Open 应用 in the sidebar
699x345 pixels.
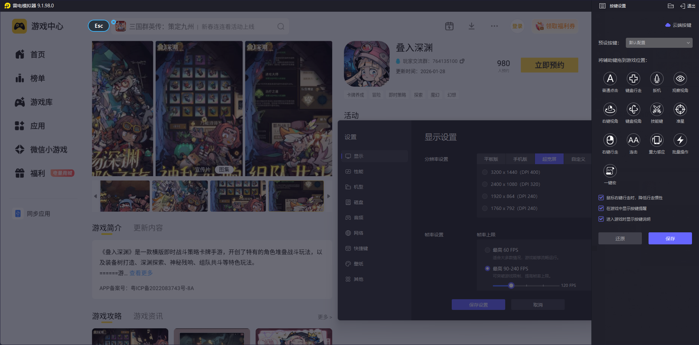tap(30, 126)
